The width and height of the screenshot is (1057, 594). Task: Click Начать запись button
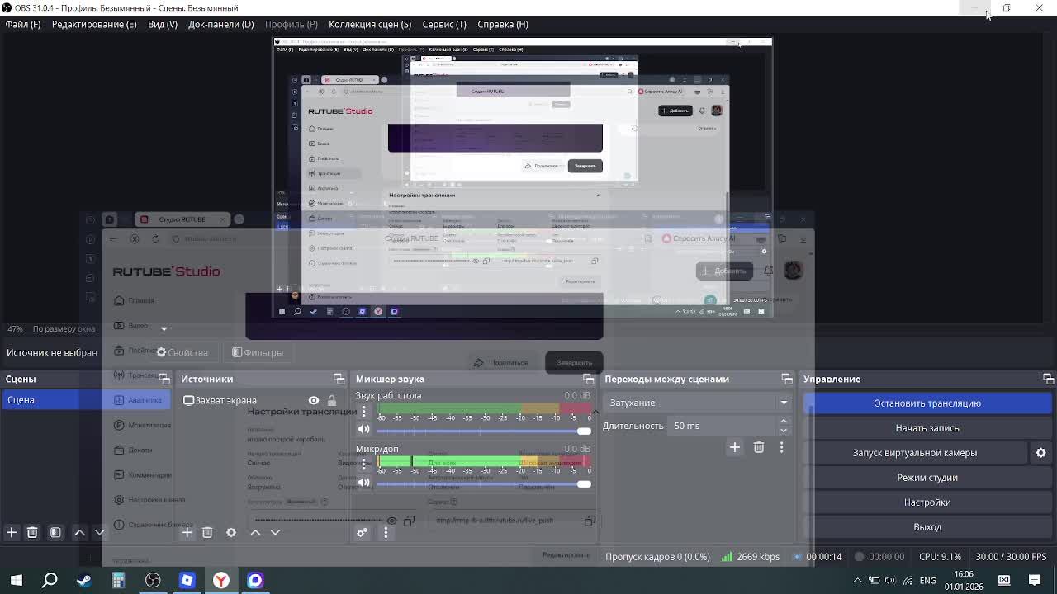point(927,428)
